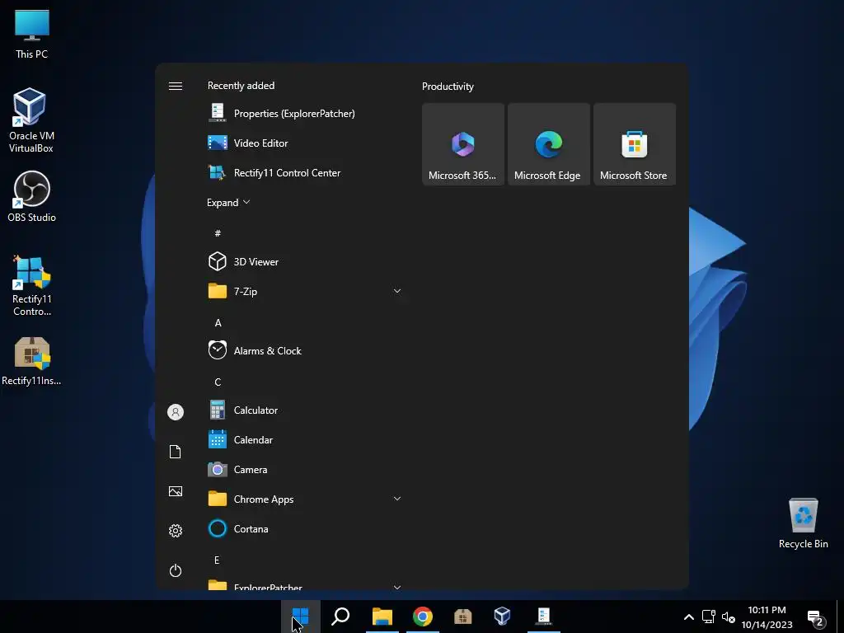
Task: Select Rectify11Installer desktop icon
Action: (x=32, y=361)
